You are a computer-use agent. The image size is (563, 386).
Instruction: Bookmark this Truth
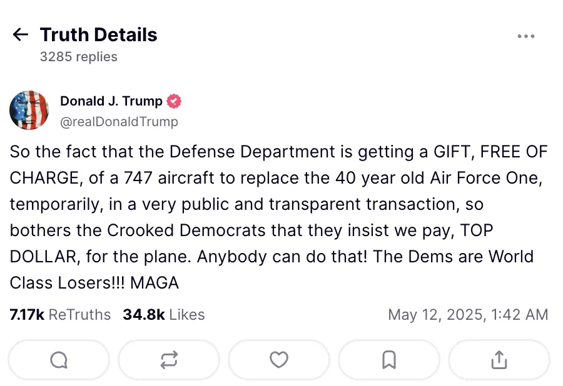[x=388, y=360]
